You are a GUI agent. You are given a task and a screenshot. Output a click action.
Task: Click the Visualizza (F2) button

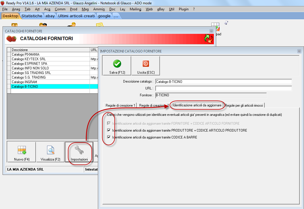click(51, 152)
